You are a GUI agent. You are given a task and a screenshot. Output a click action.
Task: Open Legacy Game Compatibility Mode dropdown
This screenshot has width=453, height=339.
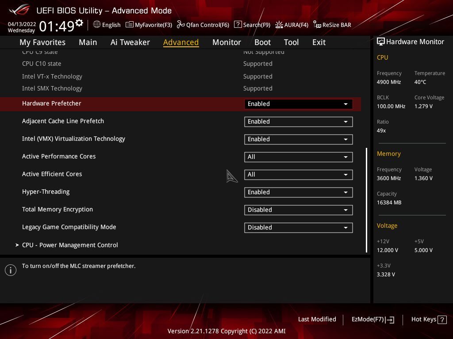[298, 227]
